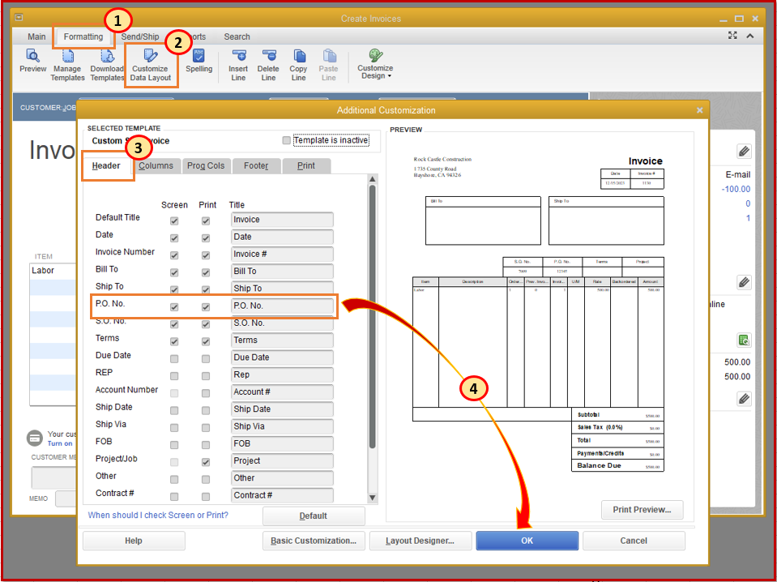Run the Spelling checker
The width and height of the screenshot is (777, 582).
198,64
